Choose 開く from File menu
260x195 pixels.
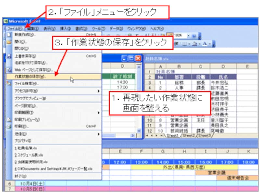tap(54, 42)
